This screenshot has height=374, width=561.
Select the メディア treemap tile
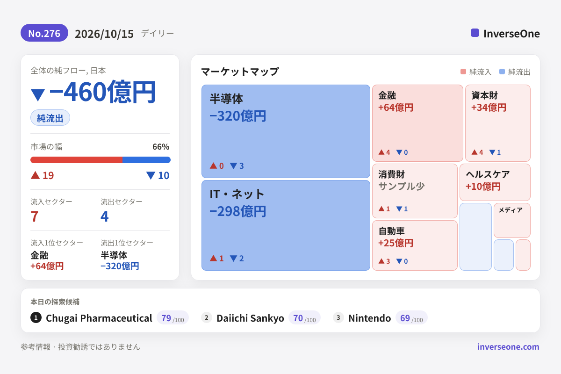[512, 220]
